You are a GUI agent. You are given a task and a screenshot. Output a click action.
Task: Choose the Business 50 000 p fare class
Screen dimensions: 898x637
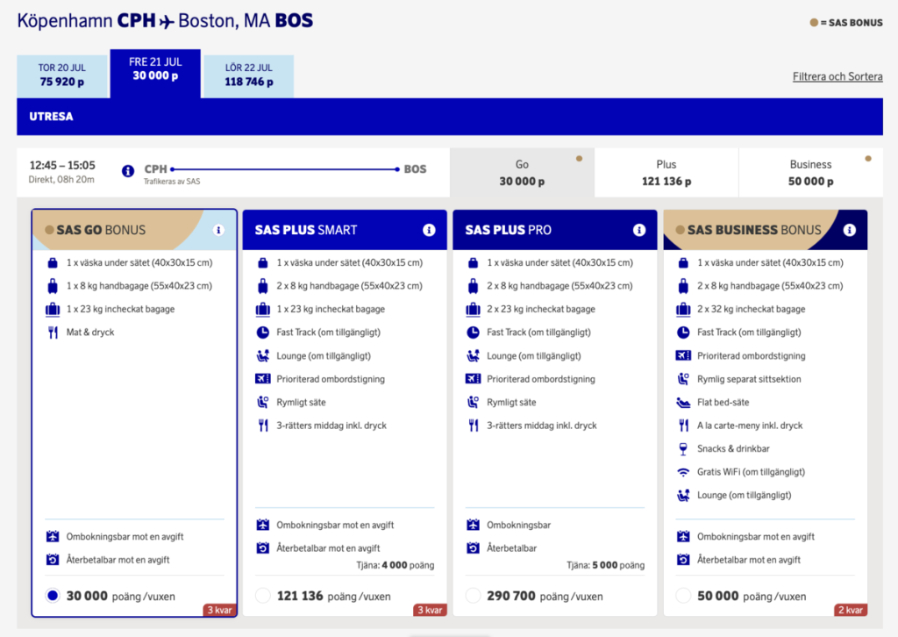click(811, 173)
